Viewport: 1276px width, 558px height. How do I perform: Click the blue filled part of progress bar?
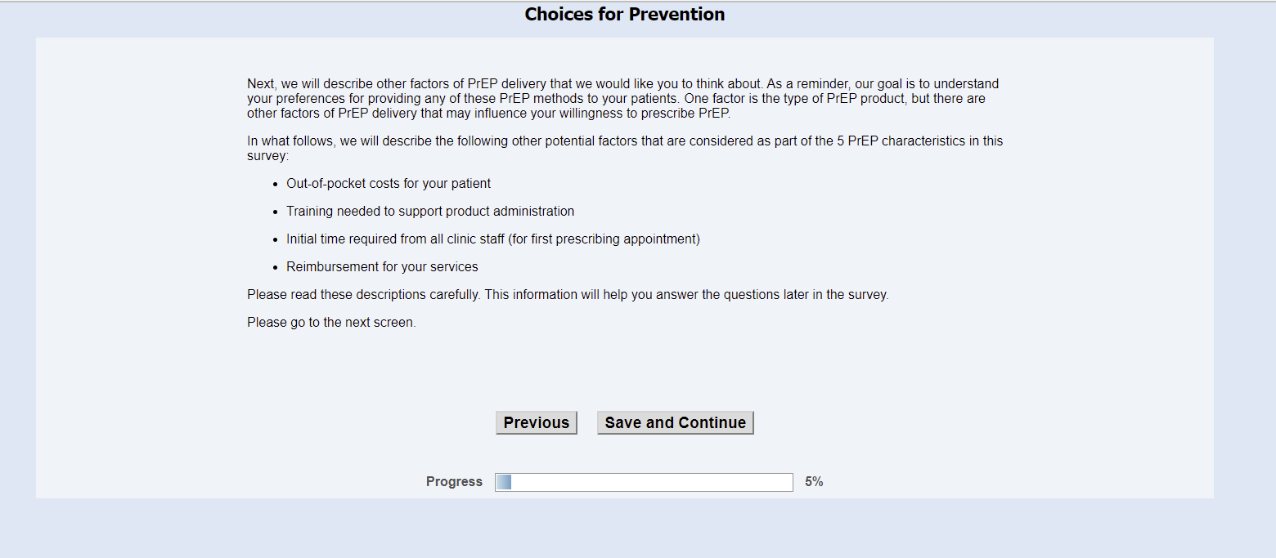click(x=504, y=482)
